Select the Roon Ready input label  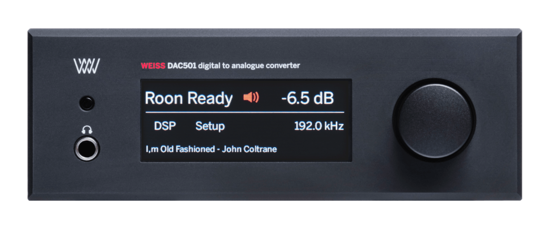tap(189, 99)
